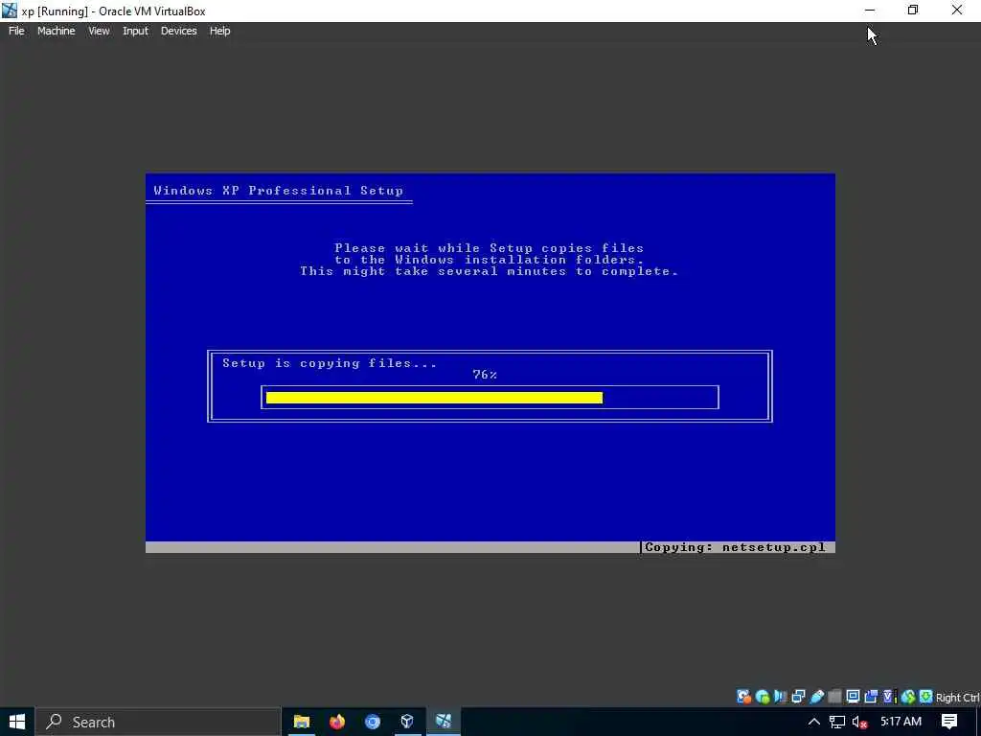Click the keyboard capture green arrow icon
Image resolution: width=981 pixels, height=736 pixels.
[x=926, y=697]
